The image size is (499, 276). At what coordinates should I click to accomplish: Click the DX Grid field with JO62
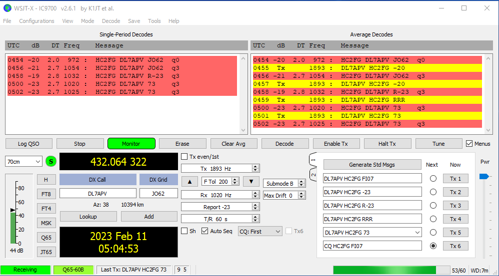(158, 194)
